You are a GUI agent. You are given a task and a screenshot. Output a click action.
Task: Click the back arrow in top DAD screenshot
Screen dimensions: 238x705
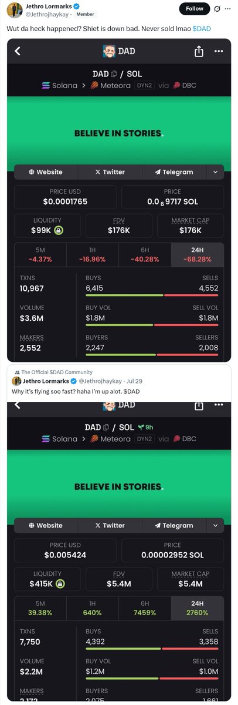pos(18,51)
